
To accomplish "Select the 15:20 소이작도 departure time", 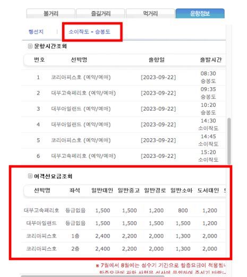I will click(x=208, y=156).
